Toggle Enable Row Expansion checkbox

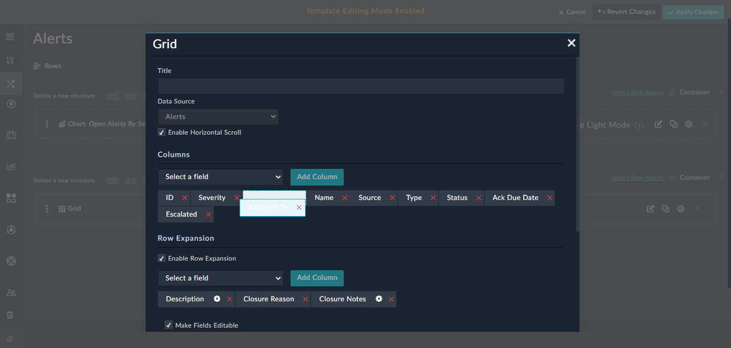click(162, 258)
